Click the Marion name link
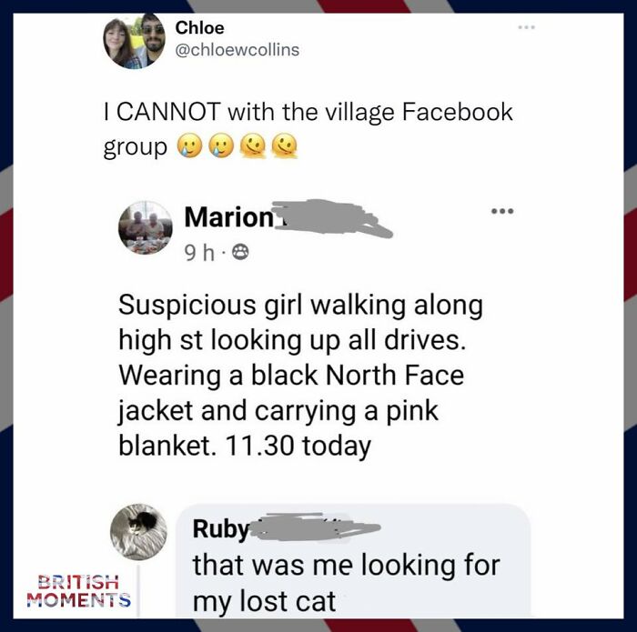637x632 pixels. (229, 217)
